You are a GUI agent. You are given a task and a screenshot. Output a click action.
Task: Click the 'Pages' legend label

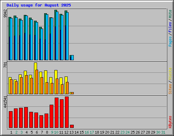(170, 41)
